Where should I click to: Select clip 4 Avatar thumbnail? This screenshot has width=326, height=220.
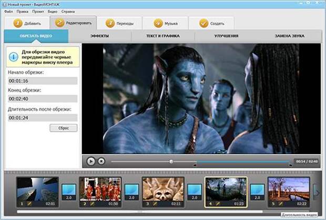(226, 192)
